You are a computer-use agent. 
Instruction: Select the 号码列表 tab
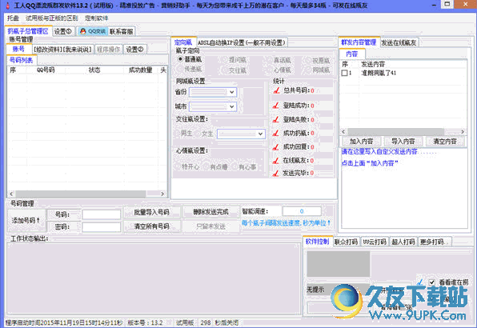[22, 60]
